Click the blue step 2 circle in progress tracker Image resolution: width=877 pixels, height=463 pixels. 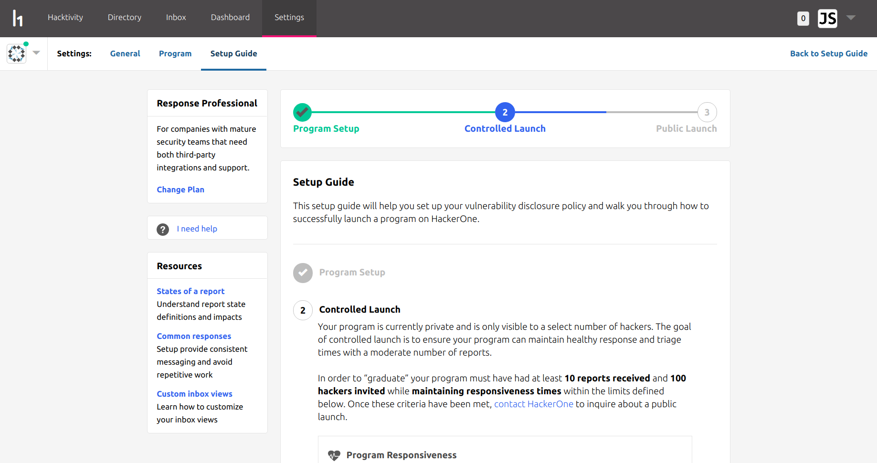click(x=505, y=112)
